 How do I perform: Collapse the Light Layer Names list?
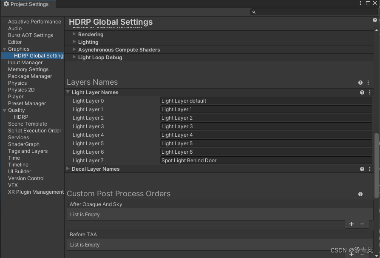click(x=68, y=92)
